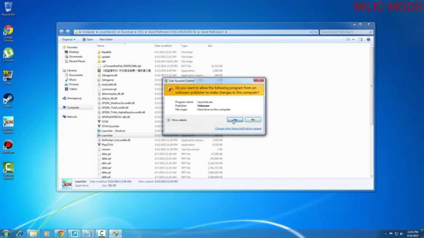Screen dimensions: 424x238
Task: Open Fraps desktop shortcut
Action: pyautogui.click(x=8, y=78)
